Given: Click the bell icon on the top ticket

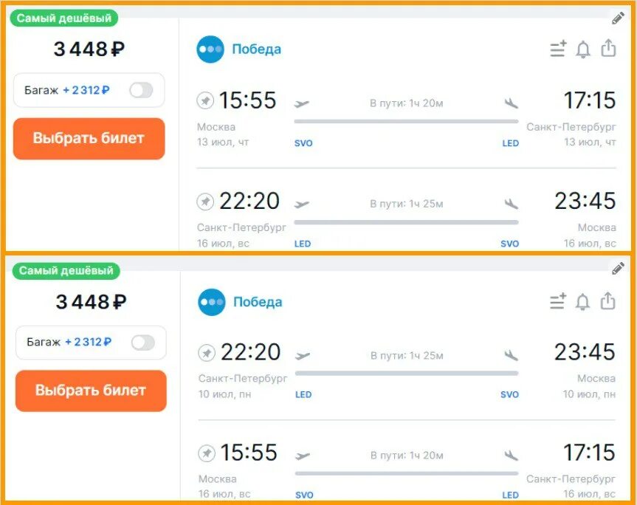Looking at the screenshot, I should coord(583,49).
